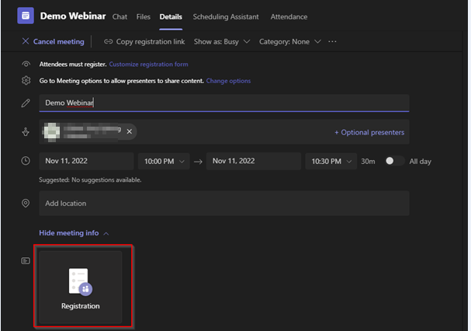This screenshot has width=471, height=331.
Task: Click the meeting options gear icon
Action: click(26, 81)
